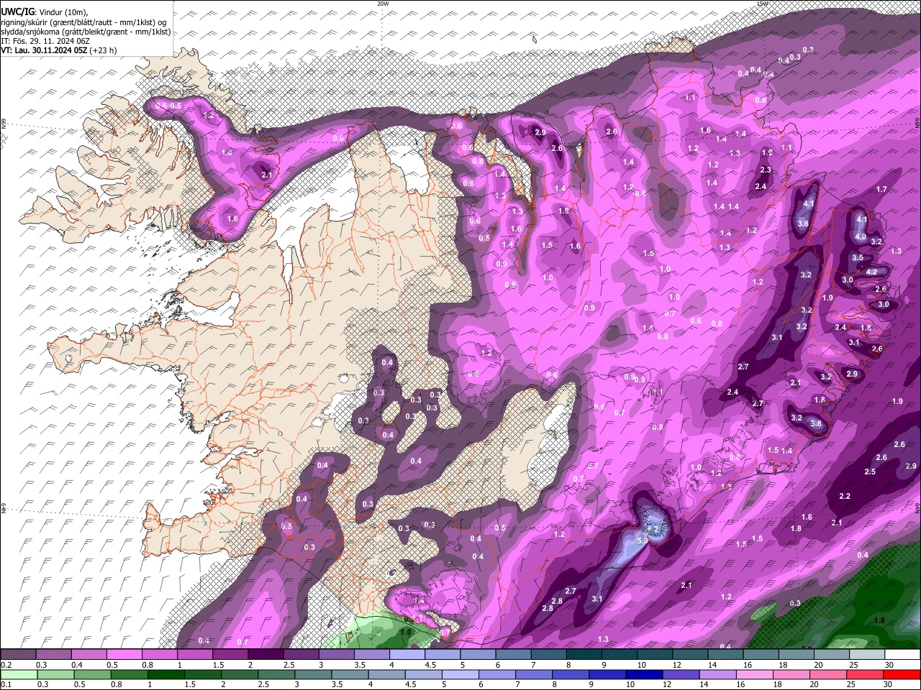
Task: Click the 'rigning/skúrir' legend description line
Action: point(85,22)
